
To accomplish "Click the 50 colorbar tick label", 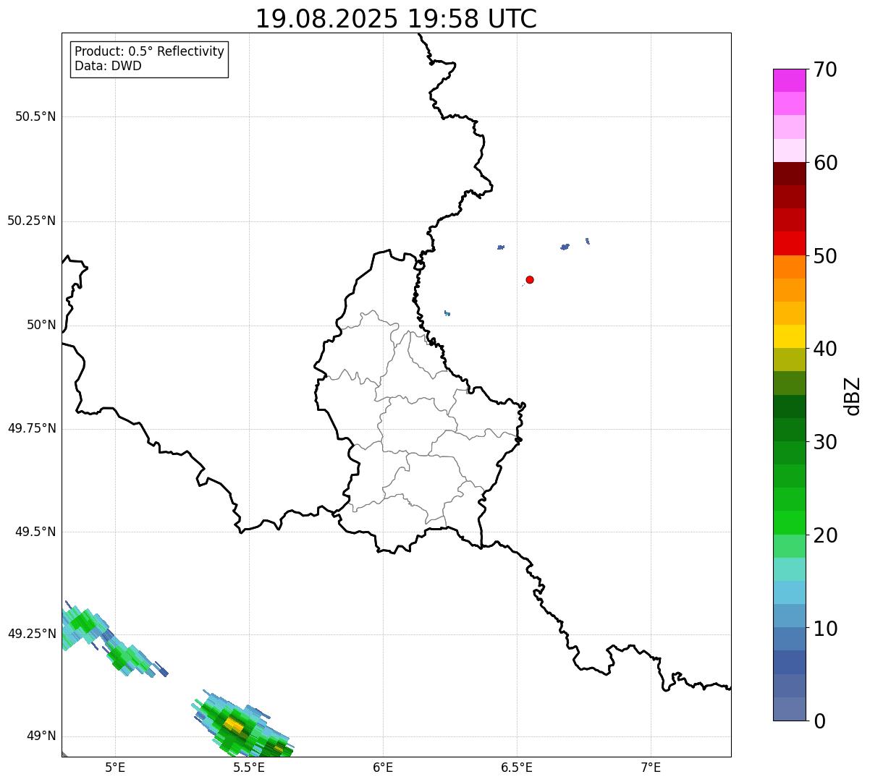I will coord(825,256).
